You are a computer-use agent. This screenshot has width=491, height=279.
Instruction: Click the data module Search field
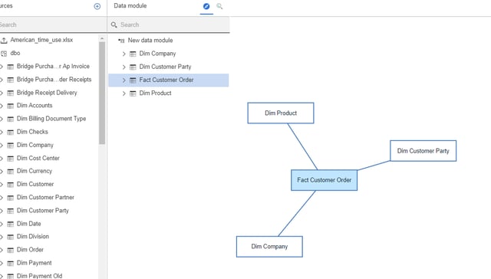click(x=169, y=25)
